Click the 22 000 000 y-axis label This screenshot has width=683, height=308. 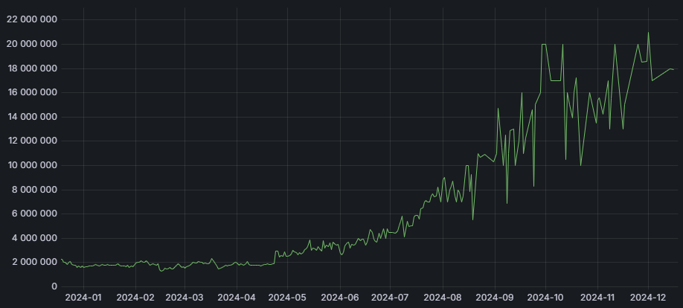[x=31, y=20]
